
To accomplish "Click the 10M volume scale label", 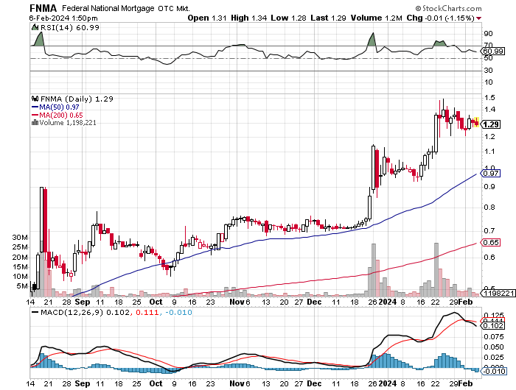I will click(x=20, y=277).
